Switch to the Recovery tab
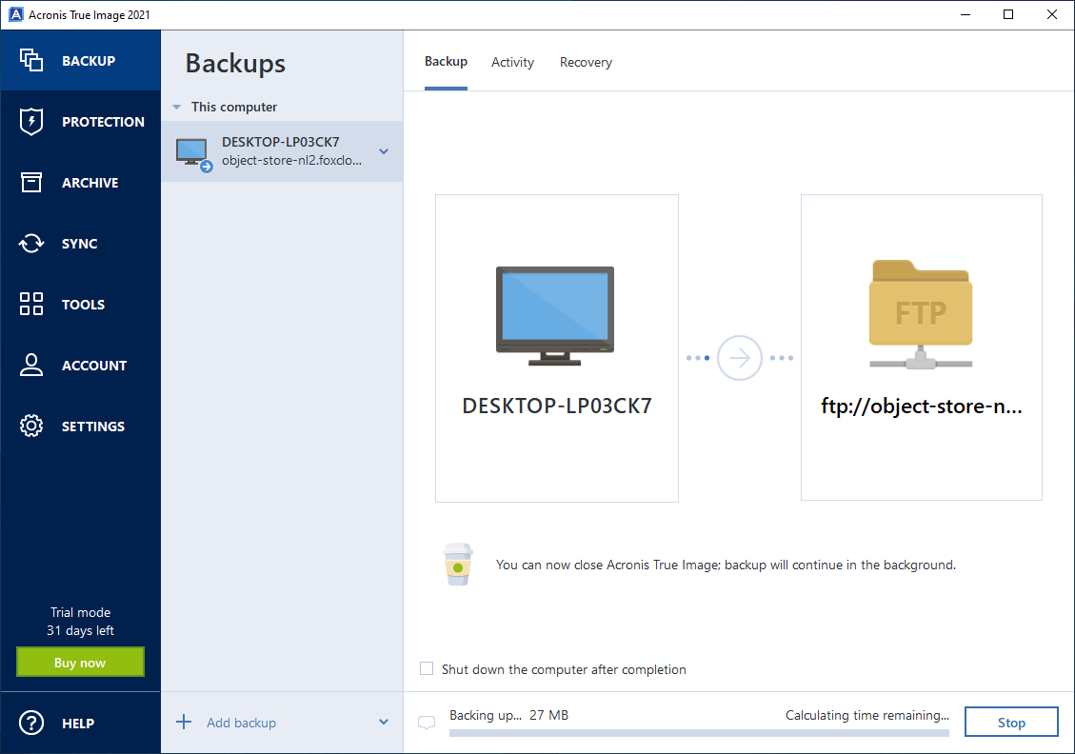The height and width of the screenshot is (754, 1075). tap(586, 63)
